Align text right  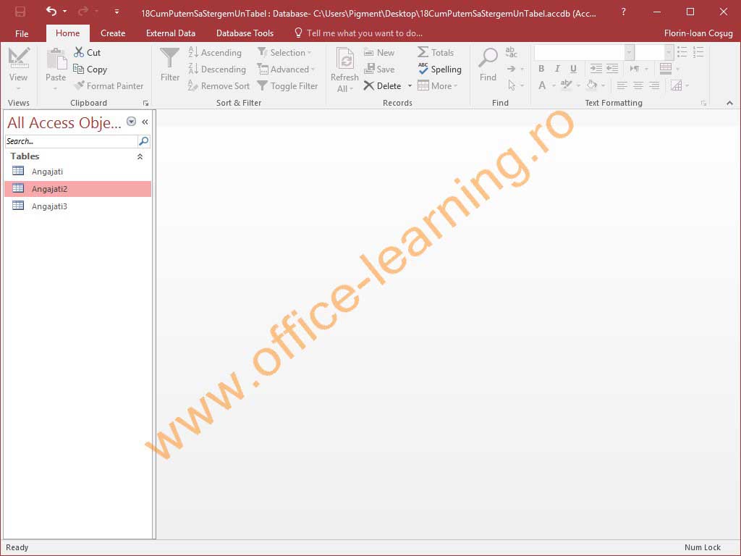click(654, 85)
